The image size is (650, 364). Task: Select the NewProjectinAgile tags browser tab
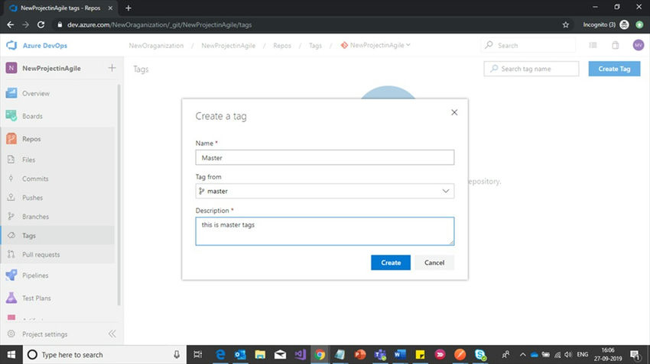61,8
